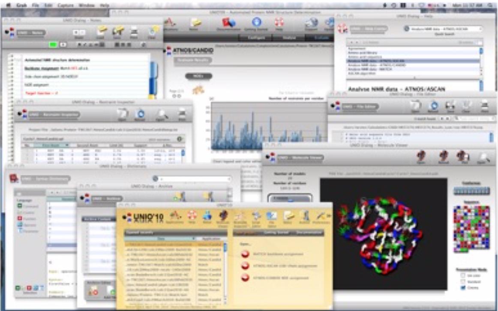Click the zoom magnifier icon in Molecule Viewer

[x=484, y=157]
